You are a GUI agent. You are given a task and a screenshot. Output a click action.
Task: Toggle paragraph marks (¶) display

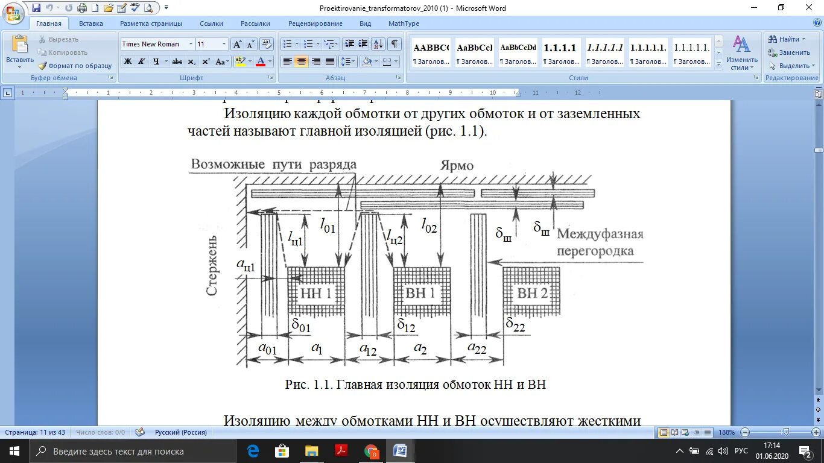click(x=395, y=44)
